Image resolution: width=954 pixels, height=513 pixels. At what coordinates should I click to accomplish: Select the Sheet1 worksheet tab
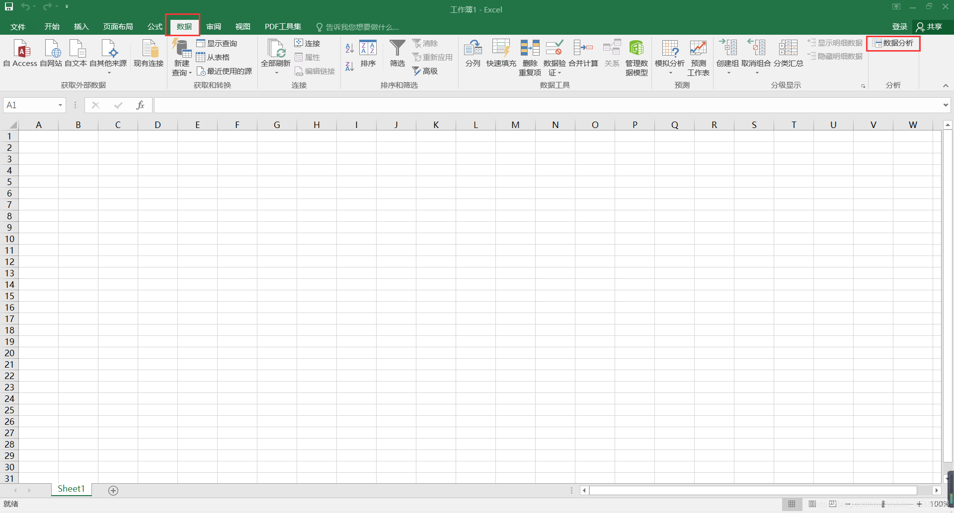[71, 489]
